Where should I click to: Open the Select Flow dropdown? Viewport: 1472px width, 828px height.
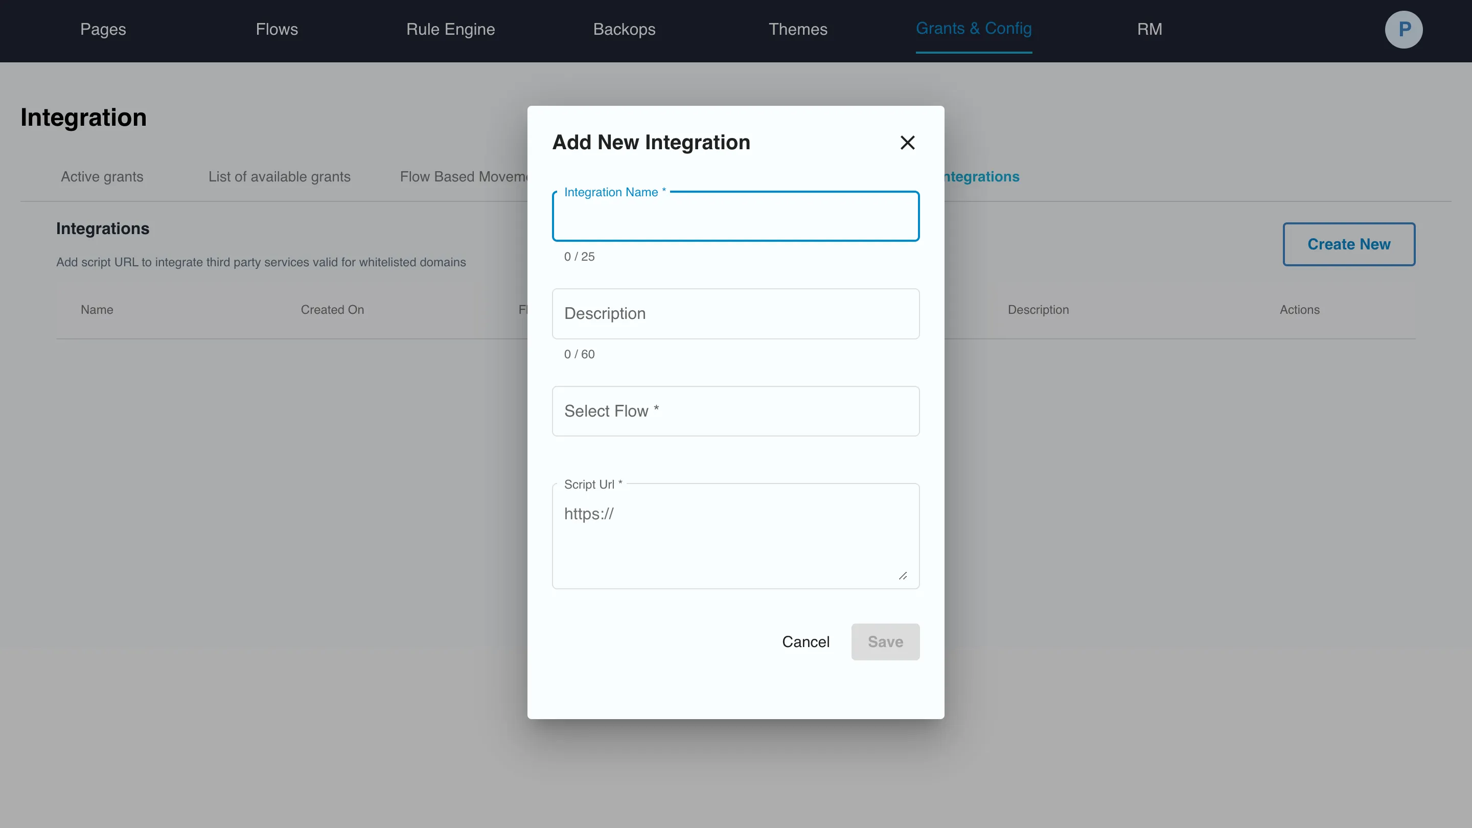(735, 411)
